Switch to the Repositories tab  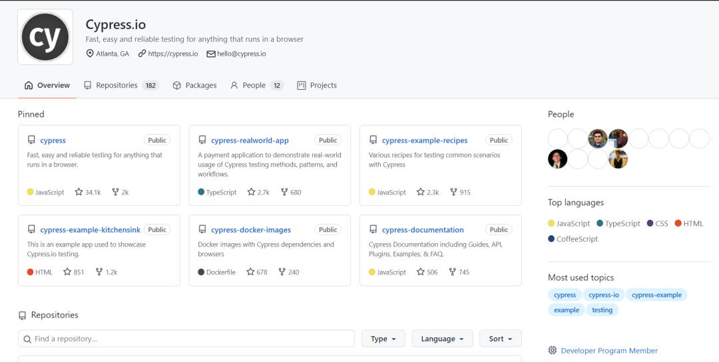click(x=121, y=85)
